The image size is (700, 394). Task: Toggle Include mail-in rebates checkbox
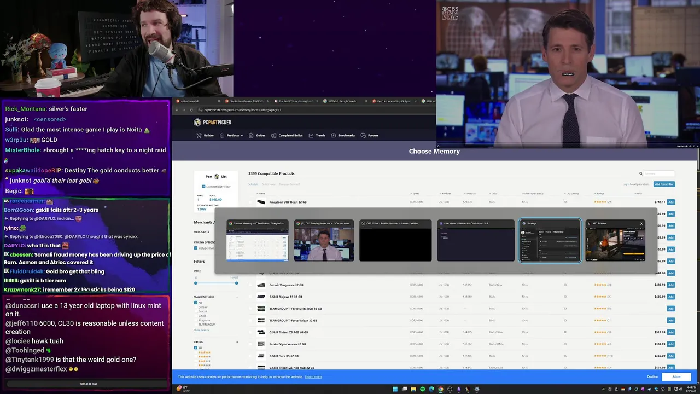point(196,248)
